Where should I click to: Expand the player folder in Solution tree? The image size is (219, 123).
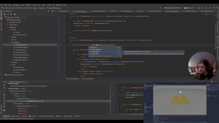[10, 62]
